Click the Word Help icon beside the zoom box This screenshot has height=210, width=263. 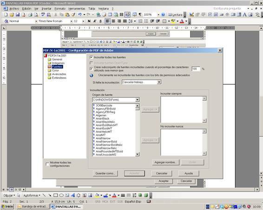(x=163, y=15)
